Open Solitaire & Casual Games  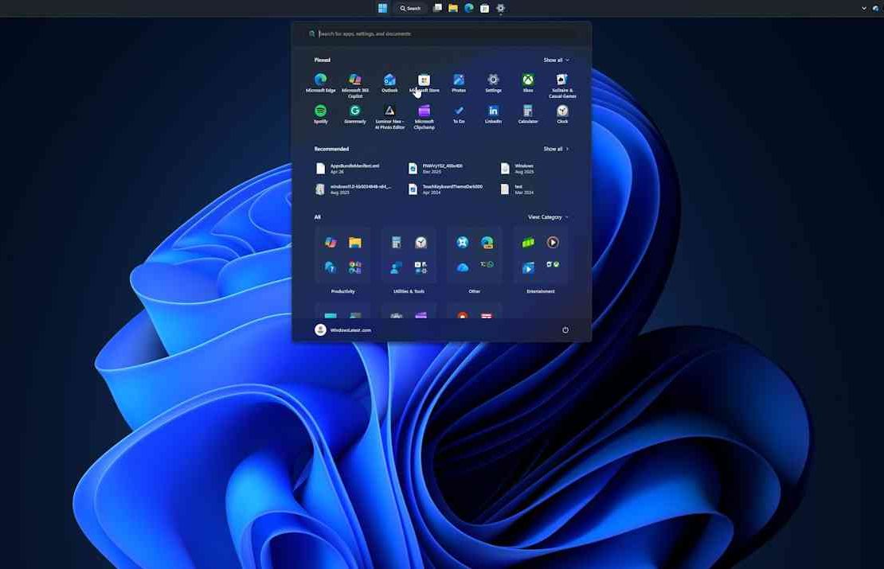[x=562, y=85]
